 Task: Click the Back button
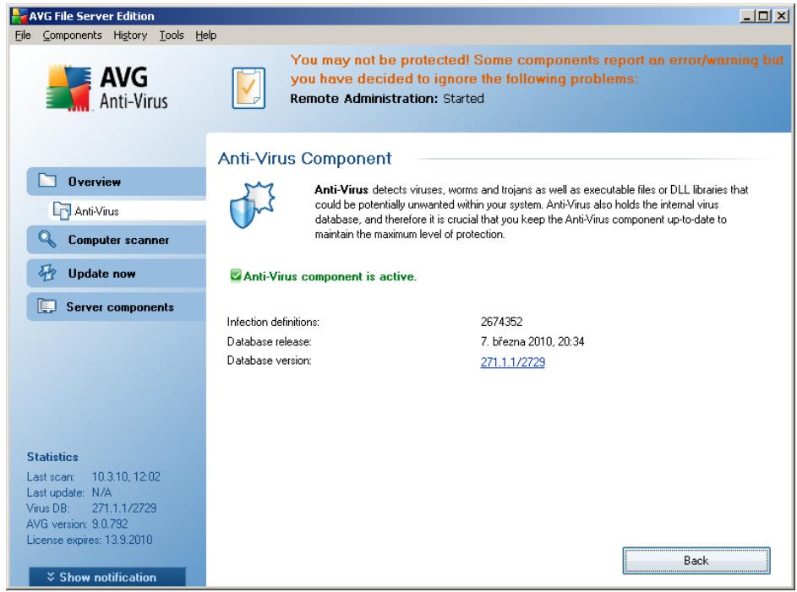click(696, 561)
